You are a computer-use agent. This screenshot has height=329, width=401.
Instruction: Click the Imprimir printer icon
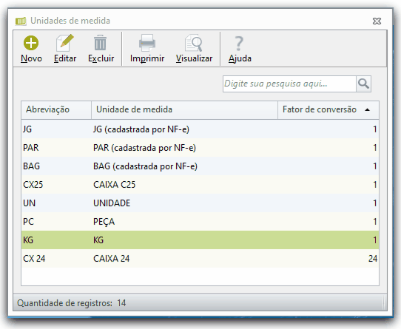[147, 43]
